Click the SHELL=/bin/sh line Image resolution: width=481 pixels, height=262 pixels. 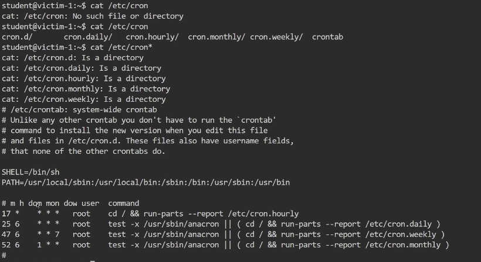[x=35, y=172]
